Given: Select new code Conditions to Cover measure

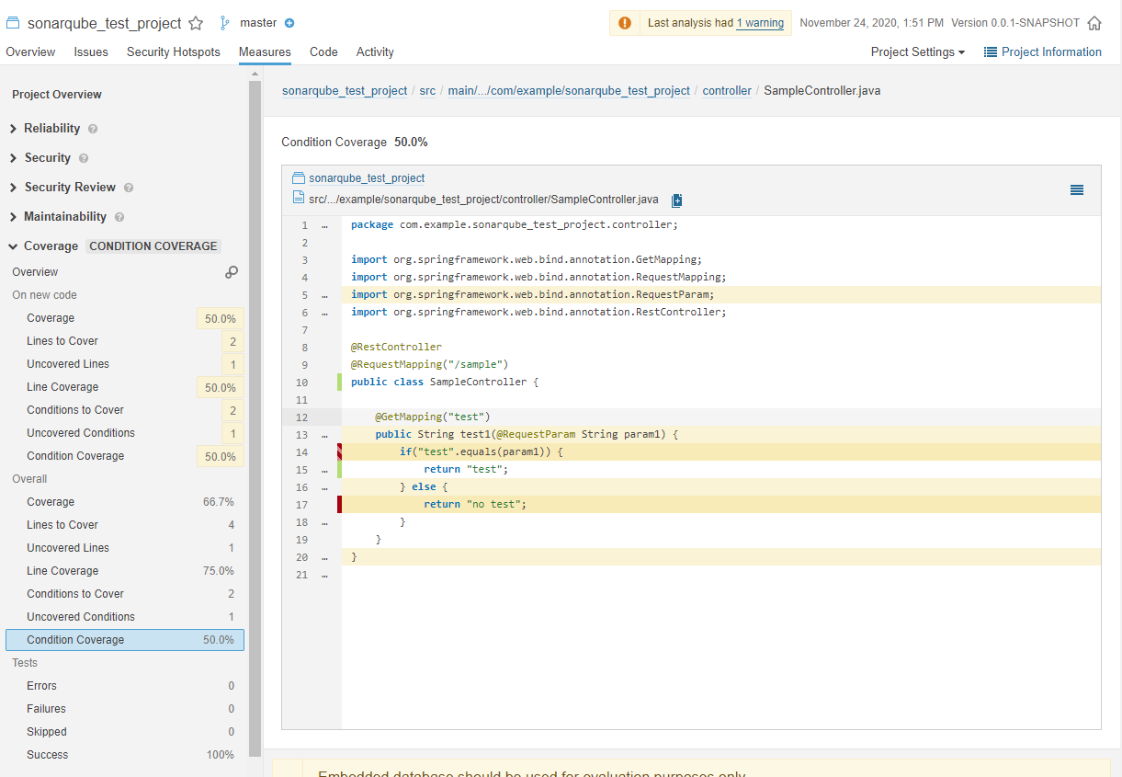Looking at the screenshot, I should (126, 410).
